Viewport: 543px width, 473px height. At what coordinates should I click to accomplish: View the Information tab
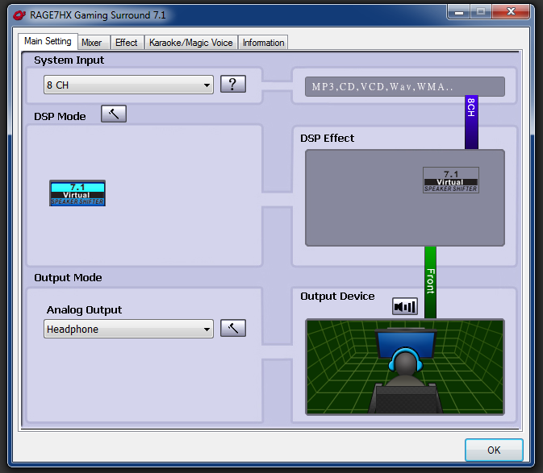click(x=263, y=43)
